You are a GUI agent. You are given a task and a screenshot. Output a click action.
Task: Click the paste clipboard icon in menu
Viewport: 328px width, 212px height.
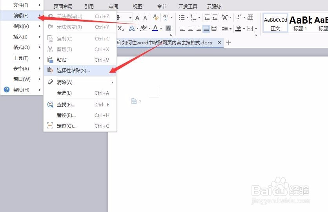pyautogui.click(x=50, y=60)
